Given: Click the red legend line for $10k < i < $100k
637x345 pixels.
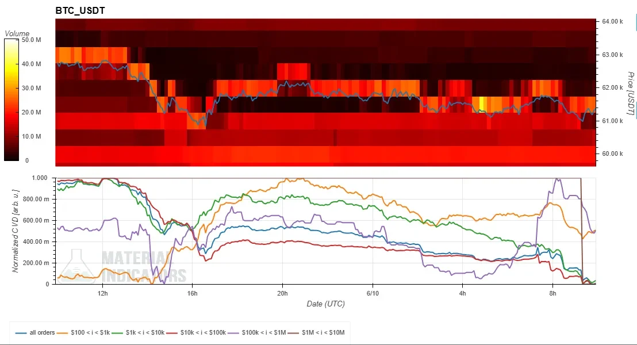Looking at the screenshot, I should (x=172, y=333).
